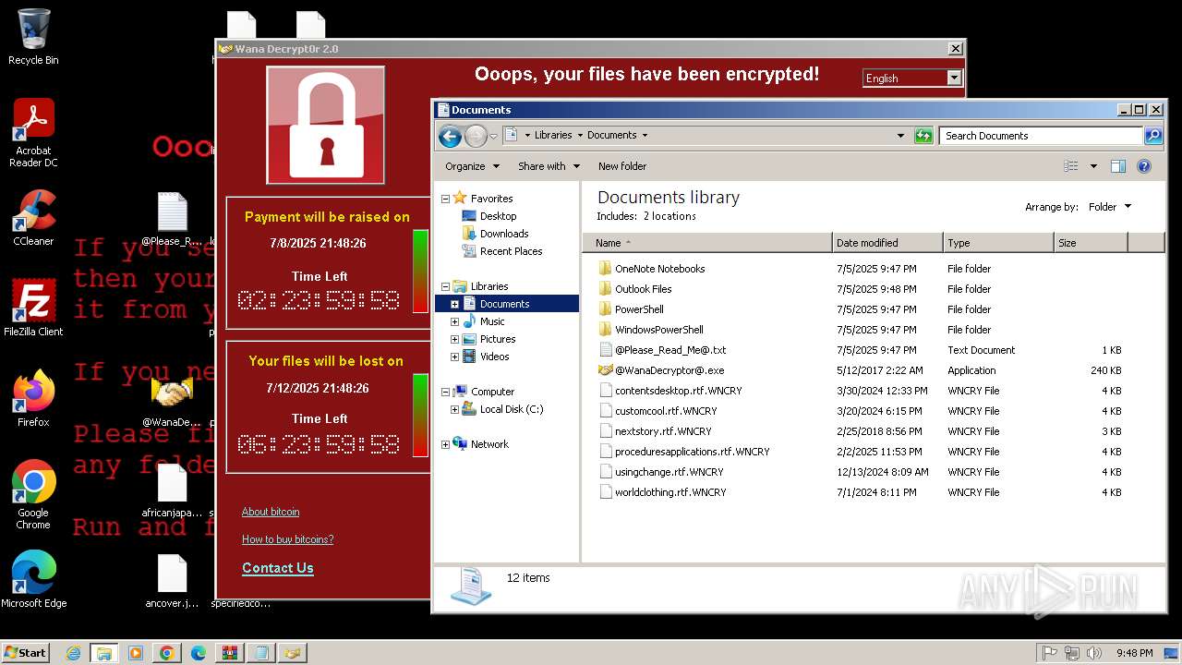The image size is (1182, 665).
Task: Open Microsoft Edge desktop shortcut
Action: 33,580
